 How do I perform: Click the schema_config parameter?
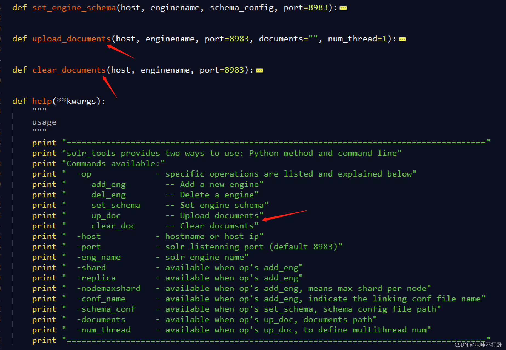(242, 8)
